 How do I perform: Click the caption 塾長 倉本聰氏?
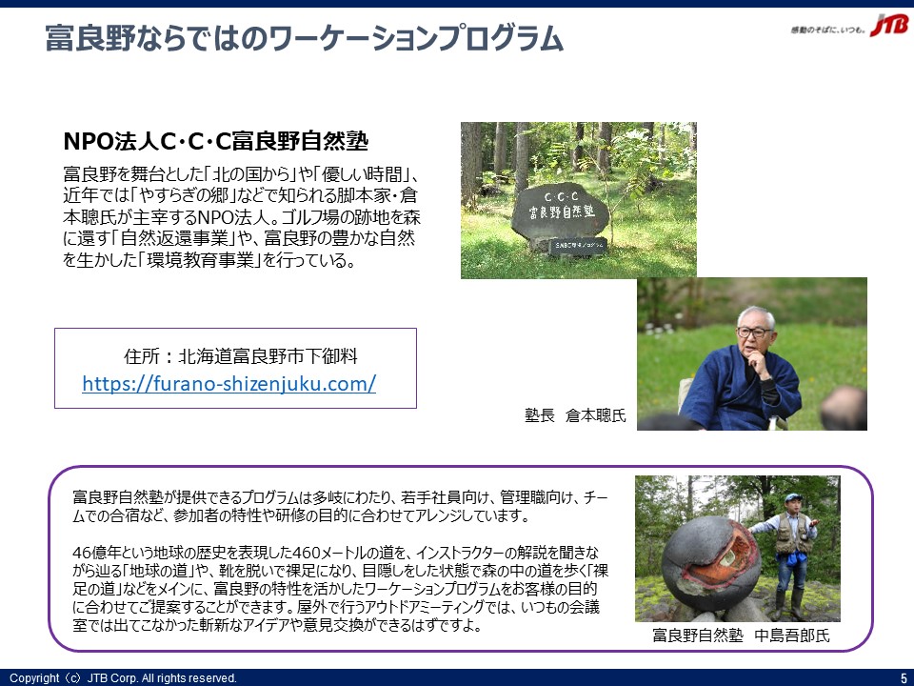575,415
